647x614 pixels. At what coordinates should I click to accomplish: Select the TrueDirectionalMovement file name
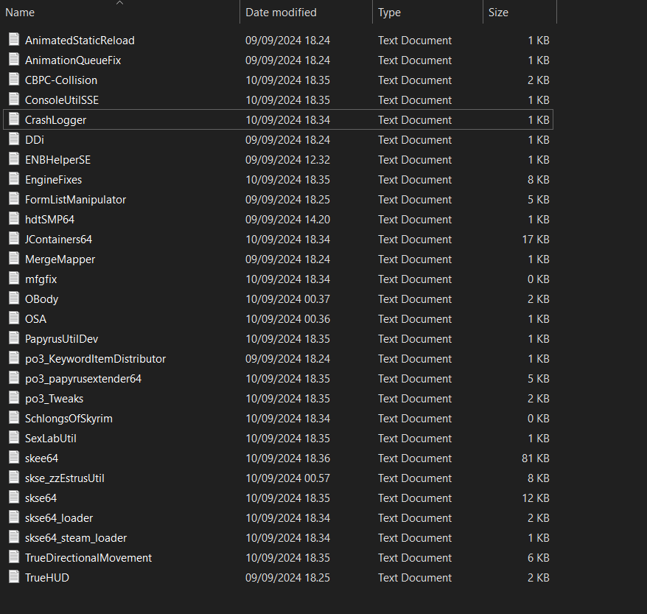(x=88, y=558)
